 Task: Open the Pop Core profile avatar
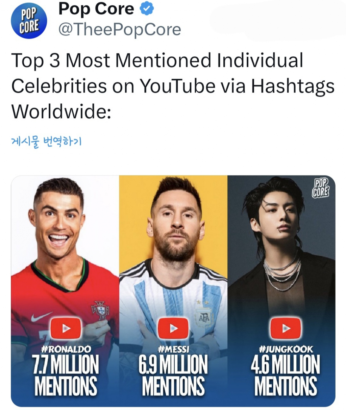pyautogui.click(x=29, y=21)
